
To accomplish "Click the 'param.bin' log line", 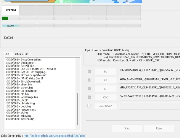I will pos(19,88).
